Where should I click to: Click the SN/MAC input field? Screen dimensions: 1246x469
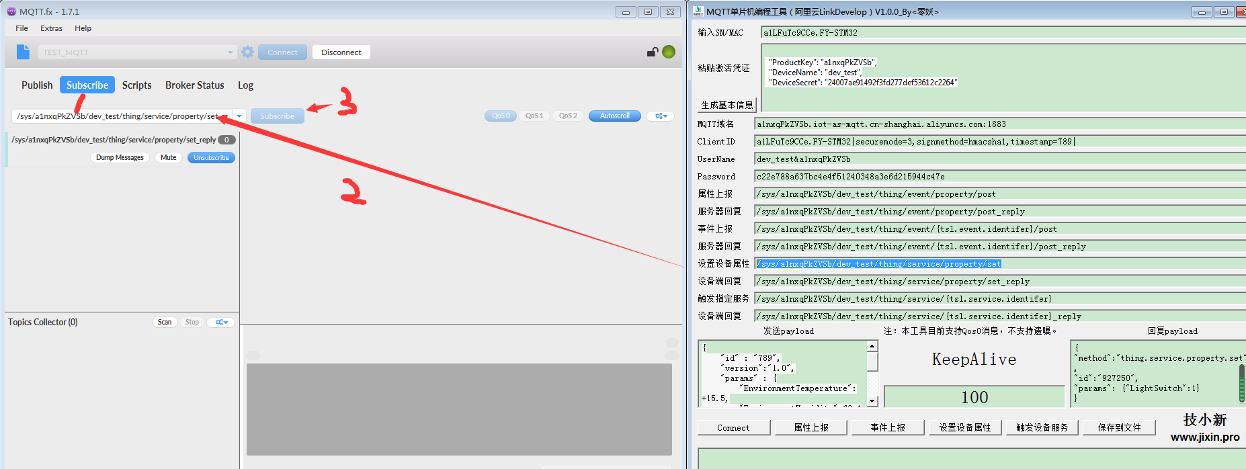[x=1003, y=32]
